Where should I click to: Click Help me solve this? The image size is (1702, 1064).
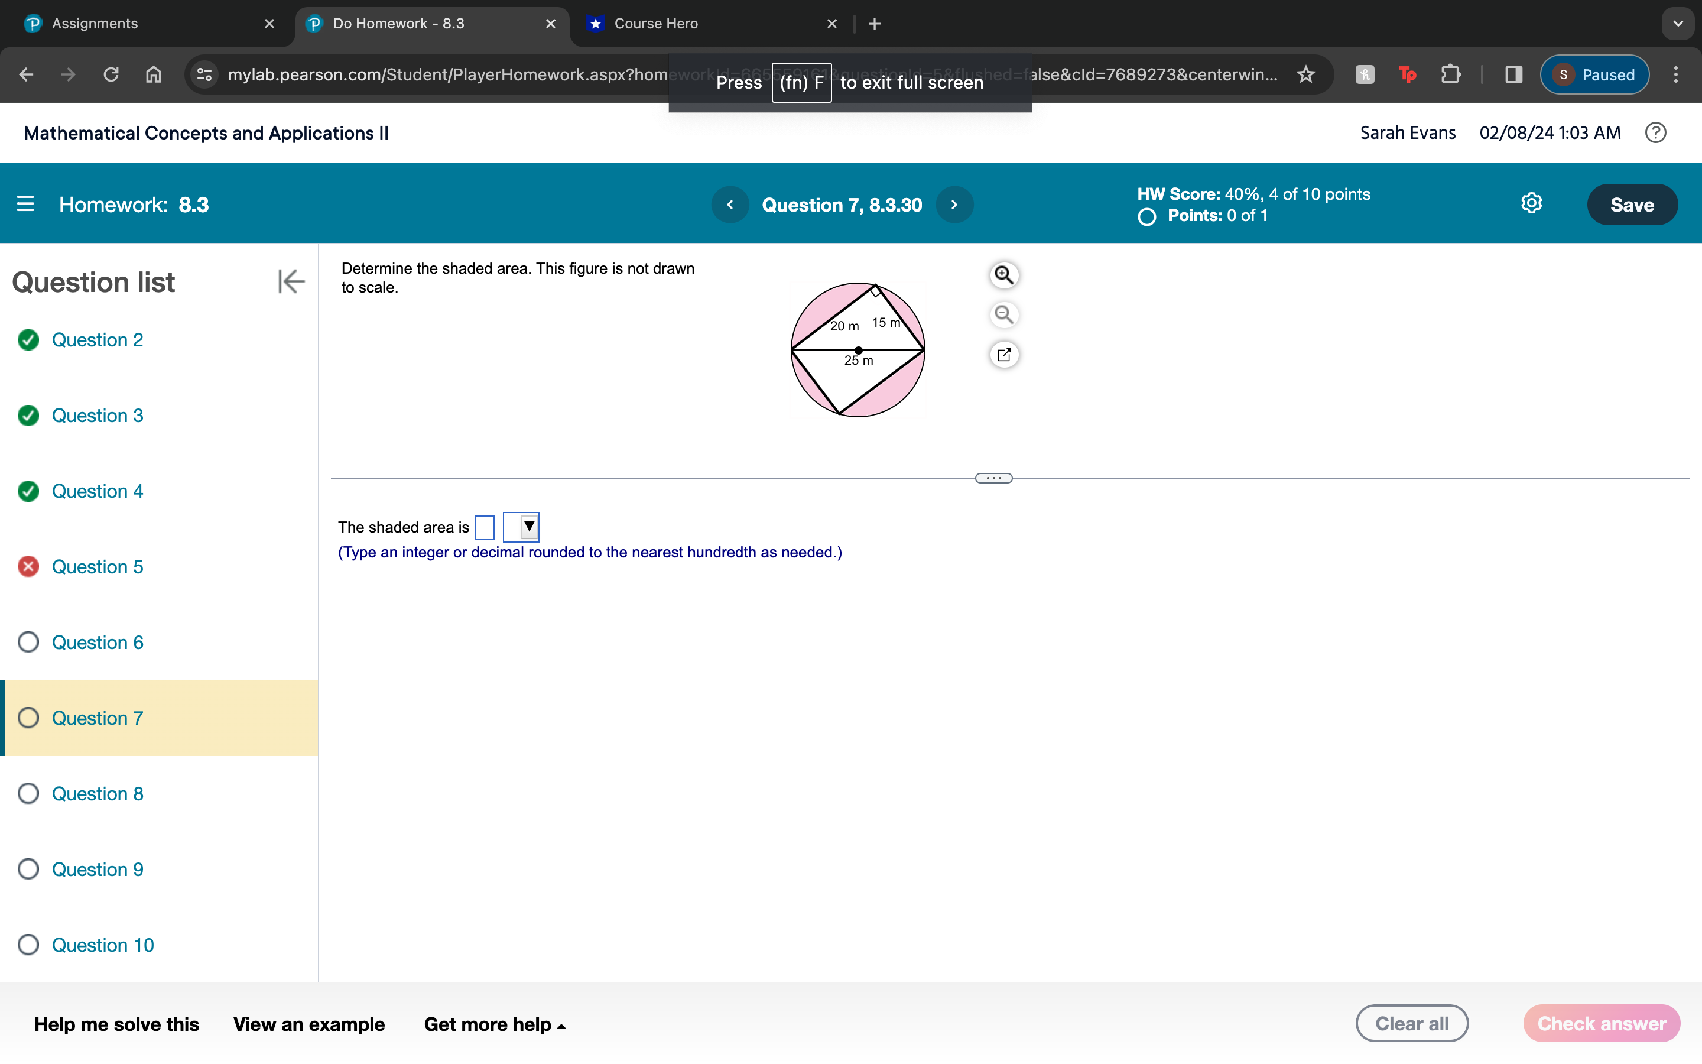point(117,1024)
